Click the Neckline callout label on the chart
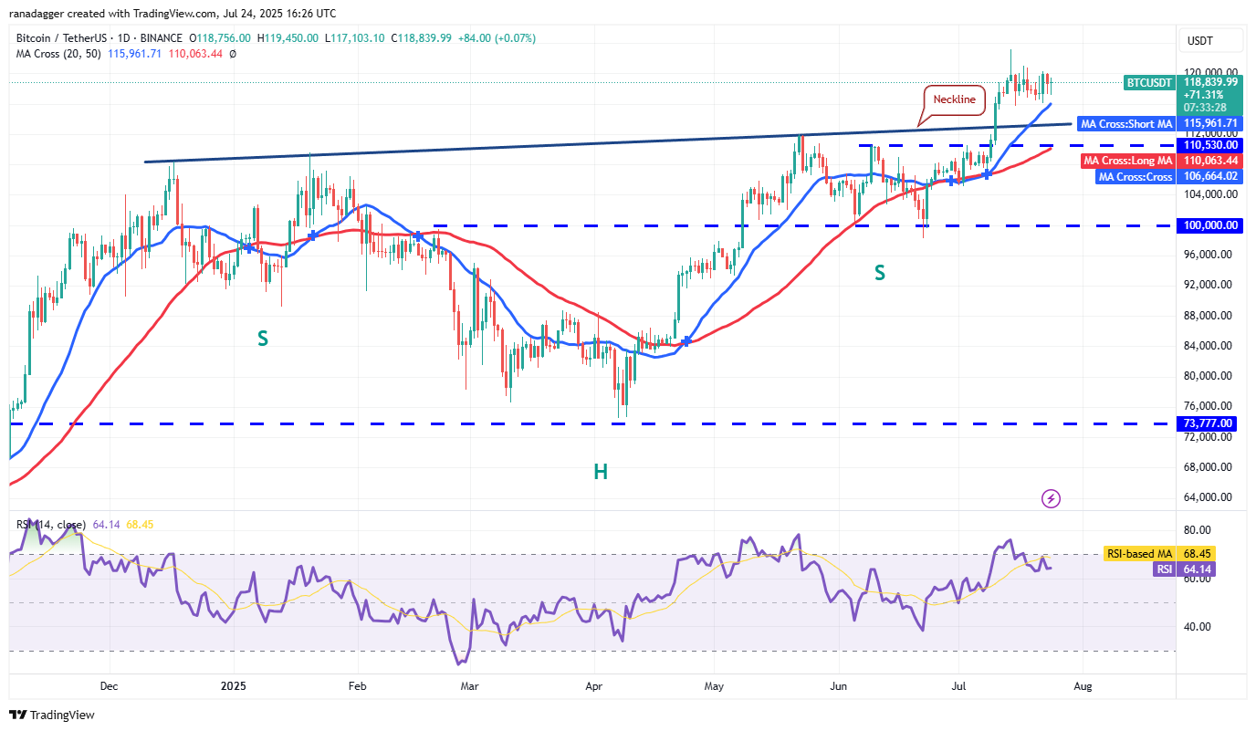Viewport: 1256px width, 731px height. (x=953, y=100)
